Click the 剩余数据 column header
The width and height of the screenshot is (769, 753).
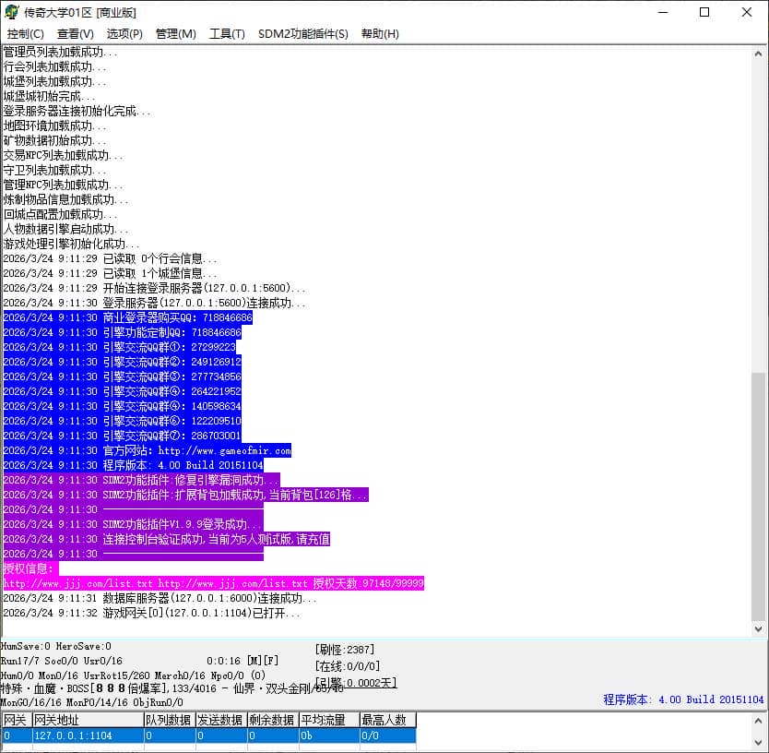(x=273, y=720)
